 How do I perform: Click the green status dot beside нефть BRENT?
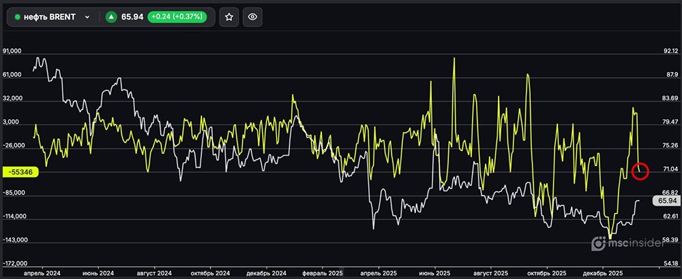coord(18,17)
